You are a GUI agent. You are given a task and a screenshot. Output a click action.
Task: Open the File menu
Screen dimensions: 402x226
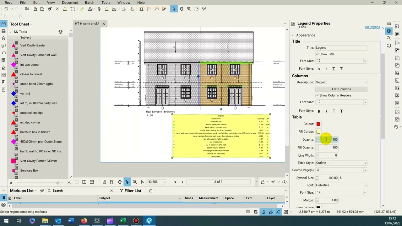pos(23,3)
